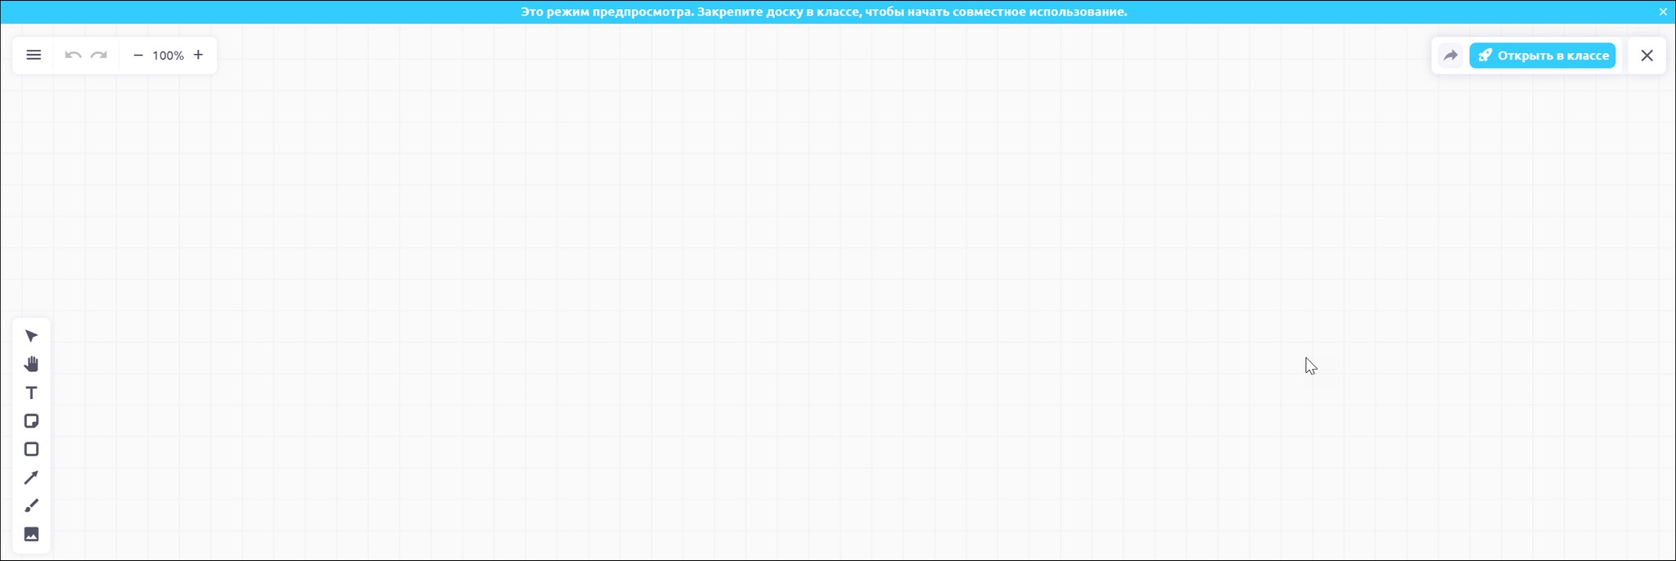
Task: Zoom in with the plus button
Action: coord(198,56)
